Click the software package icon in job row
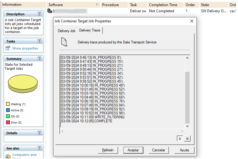238x159 pixels. 50,11
